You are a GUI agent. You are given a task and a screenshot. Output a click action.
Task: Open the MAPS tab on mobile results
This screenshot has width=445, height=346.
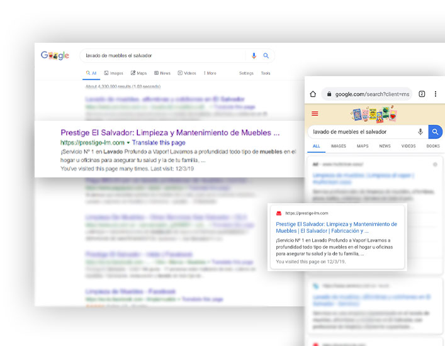[x=363, y=146]
